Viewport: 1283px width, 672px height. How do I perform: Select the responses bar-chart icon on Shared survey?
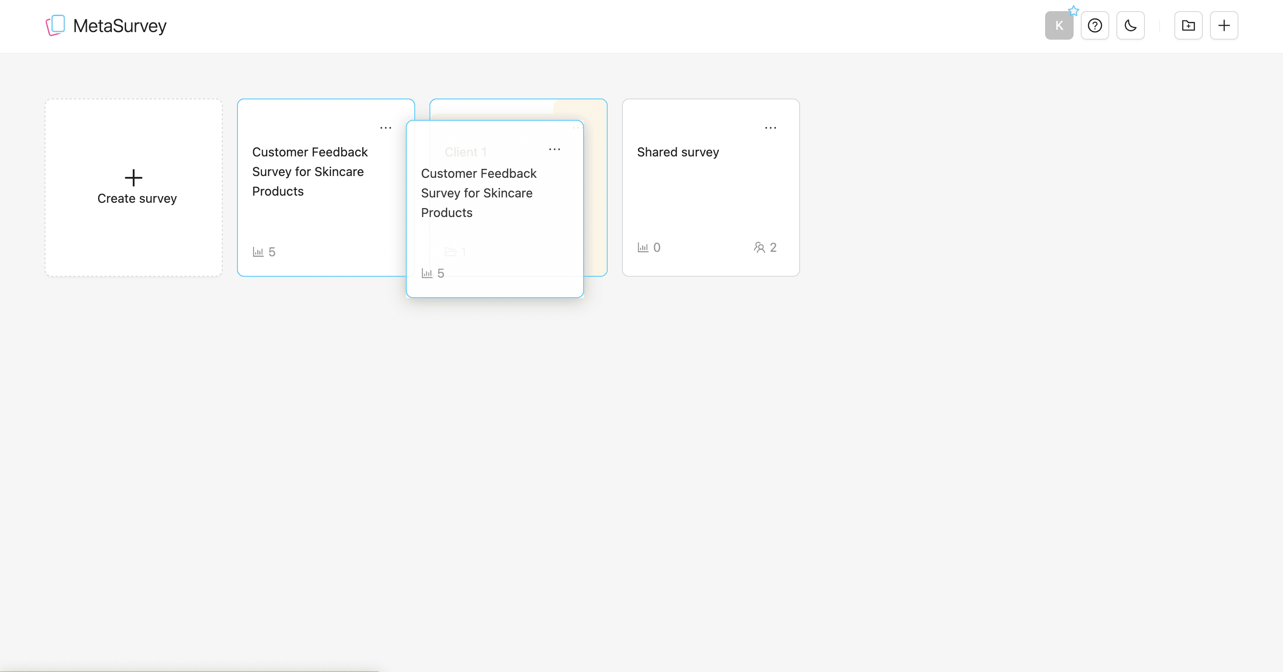(x=642, y=247)
